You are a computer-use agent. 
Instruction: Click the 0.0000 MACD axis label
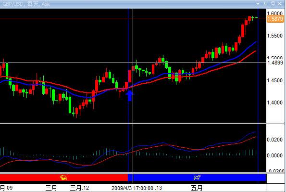pyautogui.click(x=274, y=155)
